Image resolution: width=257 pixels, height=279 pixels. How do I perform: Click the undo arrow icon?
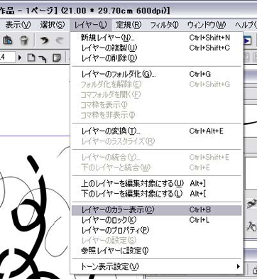44,40
